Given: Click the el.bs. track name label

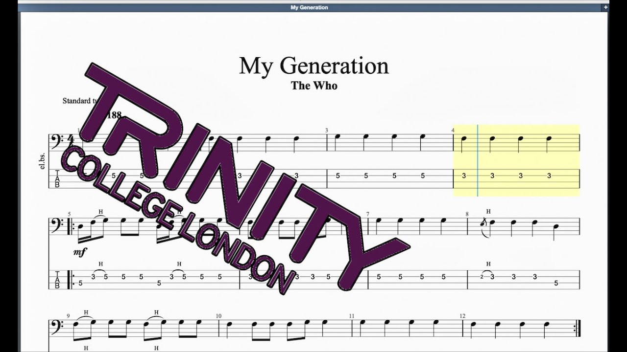Looking at the screenshot, I should click(x=41, y=161).
